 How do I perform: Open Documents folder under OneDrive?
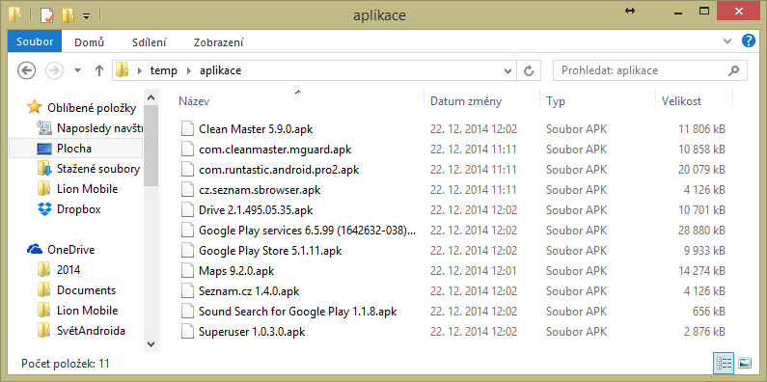(x=86, y=290)
